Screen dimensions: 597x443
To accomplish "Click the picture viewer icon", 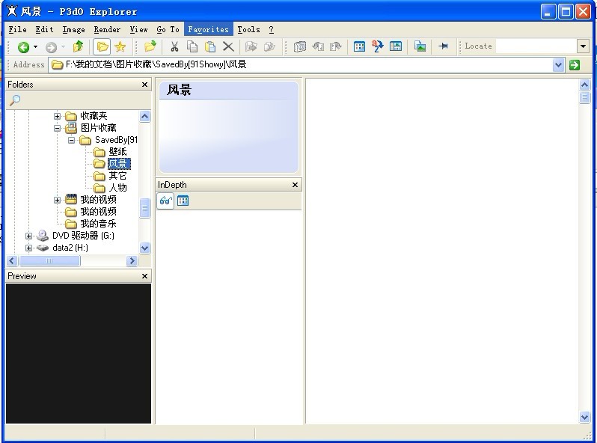I will [x=420, y=46].
